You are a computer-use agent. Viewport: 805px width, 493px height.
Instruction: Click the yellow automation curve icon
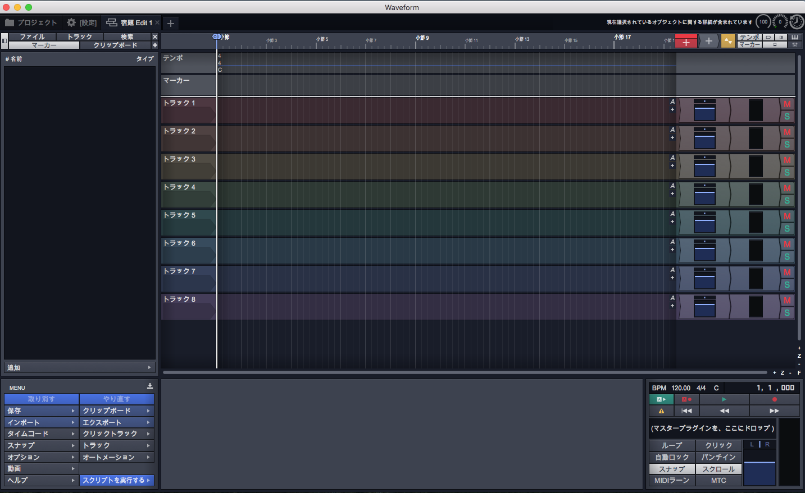(728, 42)
